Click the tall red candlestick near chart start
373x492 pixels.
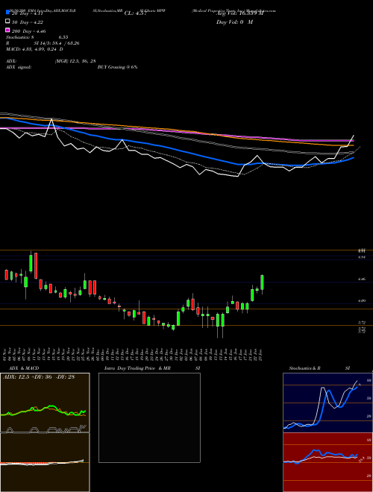pyautogui.click(x=36, y=266)
